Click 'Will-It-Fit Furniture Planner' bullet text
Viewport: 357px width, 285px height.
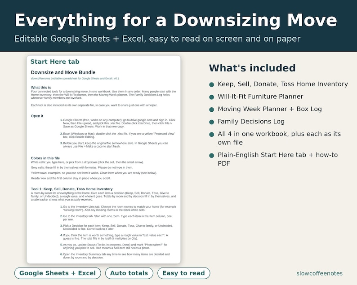pyautogui.click(x=260, y=96)
